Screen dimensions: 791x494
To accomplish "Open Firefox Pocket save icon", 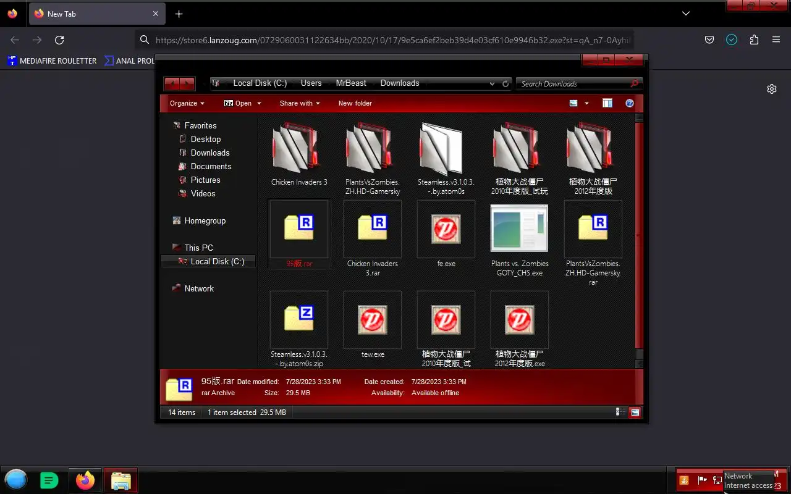I will point(709,40).
